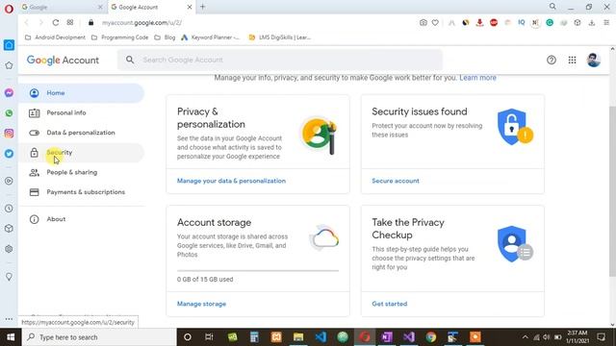Open speed dial grid icon
Screen dimensions: 616x346
[70, 23]
